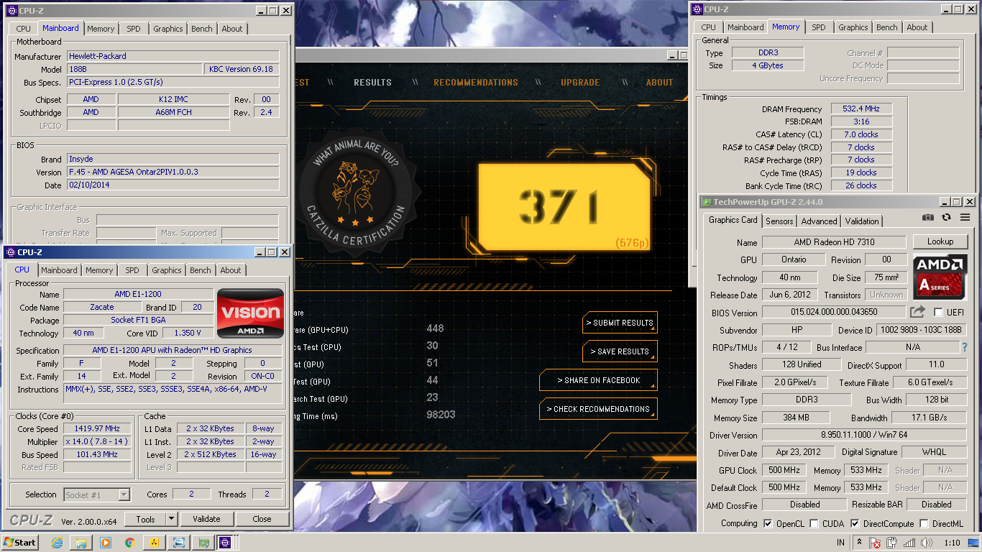This screenshot has width=982, height=552.
Task: Click Share on Facebook button
Action: pyautogui.click(x=599, y=380)
